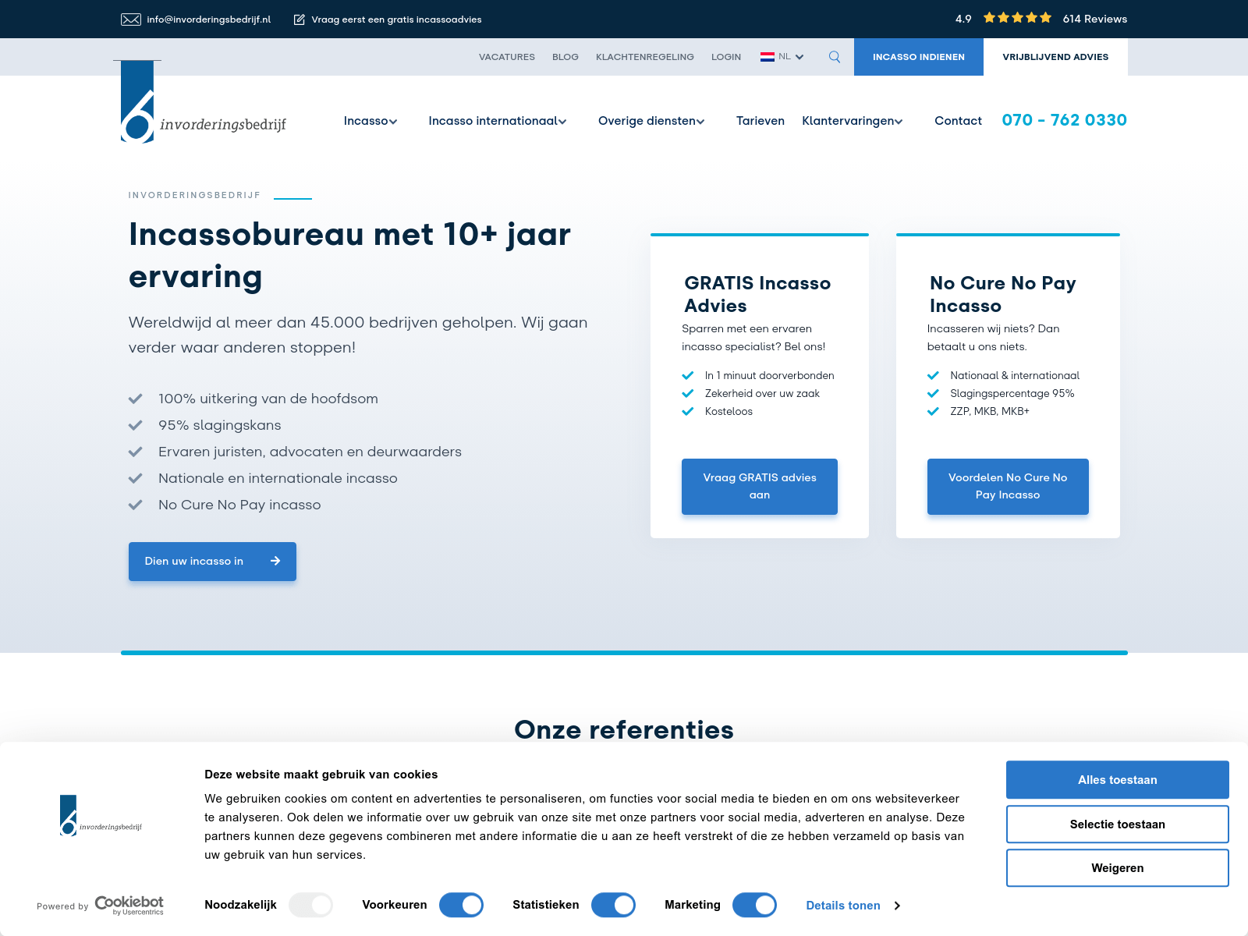1248x936 pixels.
Task: Click the Incasso indienen button
Action: 919,57
